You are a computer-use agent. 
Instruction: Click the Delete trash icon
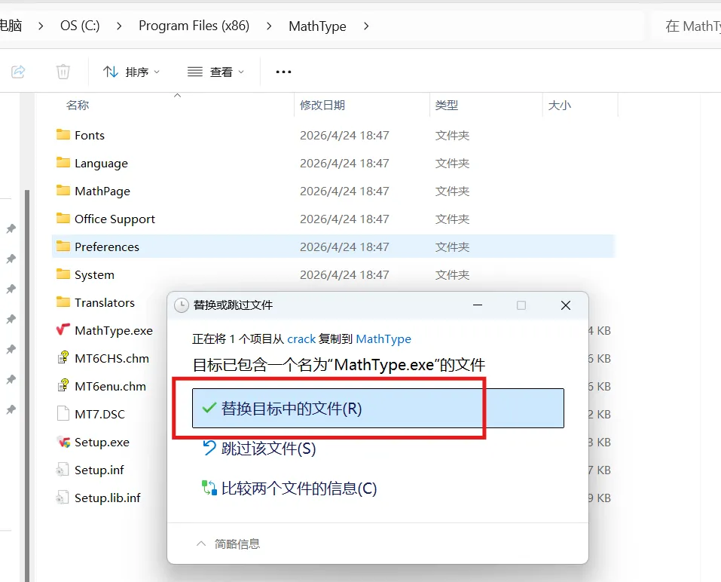tap(63, 72)
